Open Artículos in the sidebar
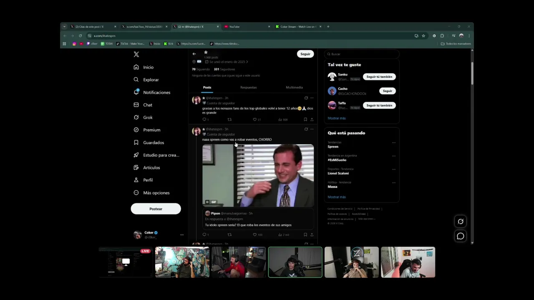Viewport: 534px width, 300px height. pyautogui.click(x=147, y=167)
